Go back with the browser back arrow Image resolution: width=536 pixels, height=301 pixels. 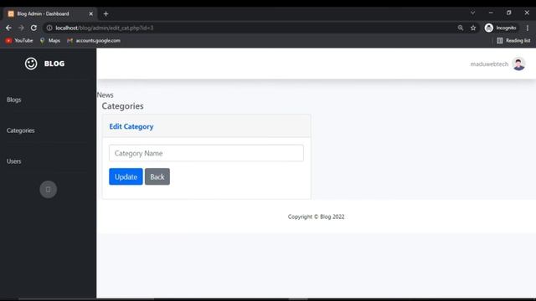point(8,28)
